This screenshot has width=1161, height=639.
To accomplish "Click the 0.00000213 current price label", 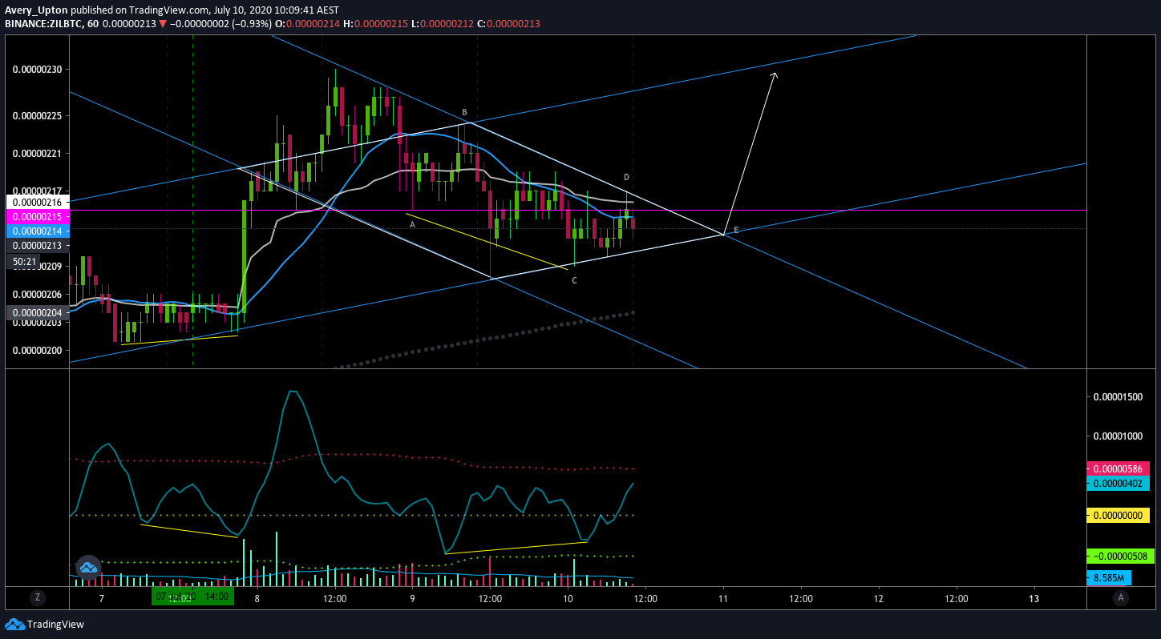I will (37, 245).
